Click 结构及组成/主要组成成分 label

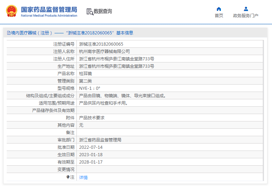tap(50, 96)
